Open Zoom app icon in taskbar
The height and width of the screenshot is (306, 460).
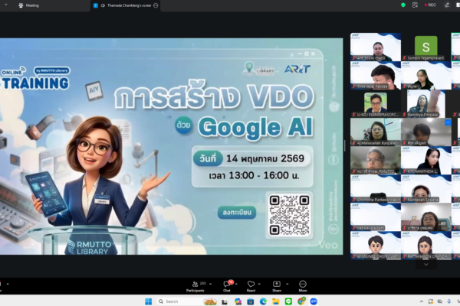pyautogui.click(x=314, y=301)
